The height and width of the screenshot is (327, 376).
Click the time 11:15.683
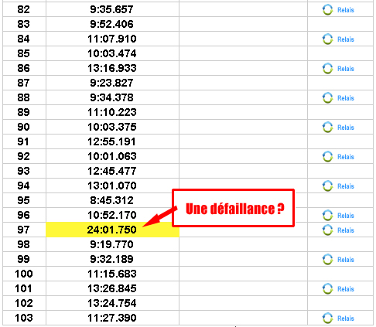[111, 274]
